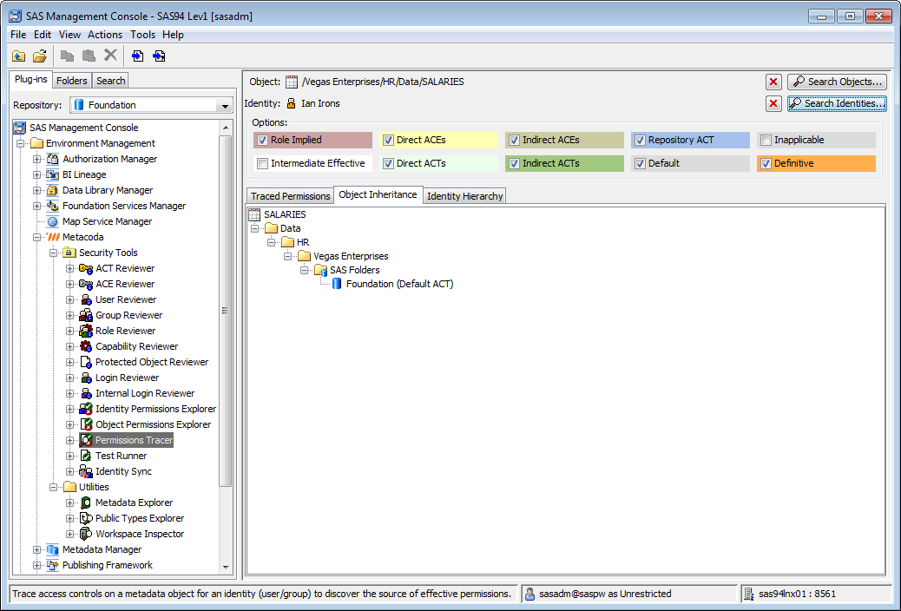Open the Metadata Explorer icon
The image size is (901, 611).
pyautogui.click(x=86, y=503)
